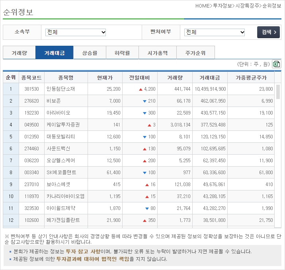The width and height of the screenshot is (285, 270).
Task: Open the 벤처여부 dropdown
Action: coord(215,32)
